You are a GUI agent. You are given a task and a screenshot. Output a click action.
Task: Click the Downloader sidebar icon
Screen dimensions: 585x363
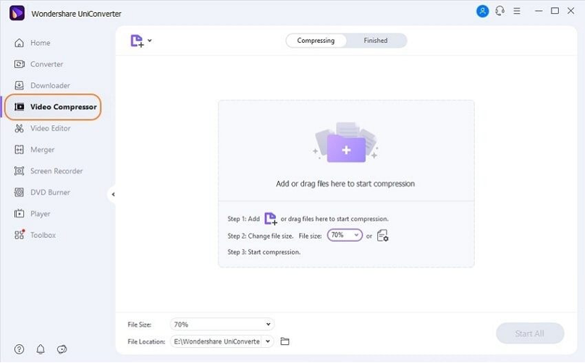pyautogui.click(x=19, y=85)
